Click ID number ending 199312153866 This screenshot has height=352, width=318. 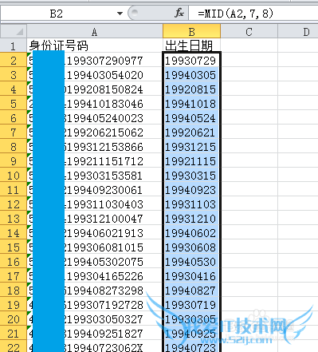[95, 146]
